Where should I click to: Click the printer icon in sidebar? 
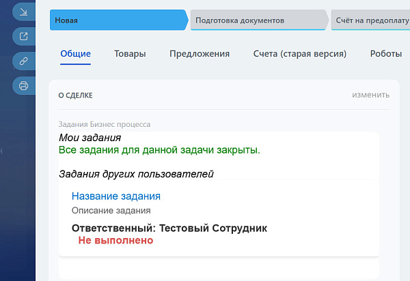coord(24,85)
